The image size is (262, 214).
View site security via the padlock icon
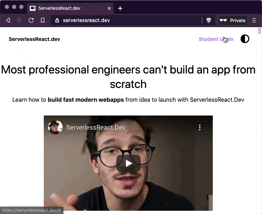pos(57,20)
